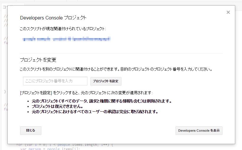
Task: Select the プロジェクトを変更 section heading
Action: pyautogui.click(x=38, y=60)
